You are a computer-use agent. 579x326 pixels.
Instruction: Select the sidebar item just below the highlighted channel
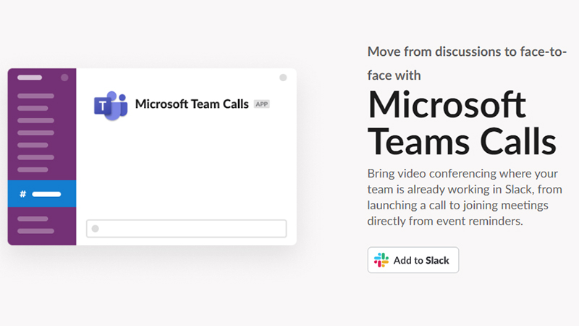tap(33, 219)
